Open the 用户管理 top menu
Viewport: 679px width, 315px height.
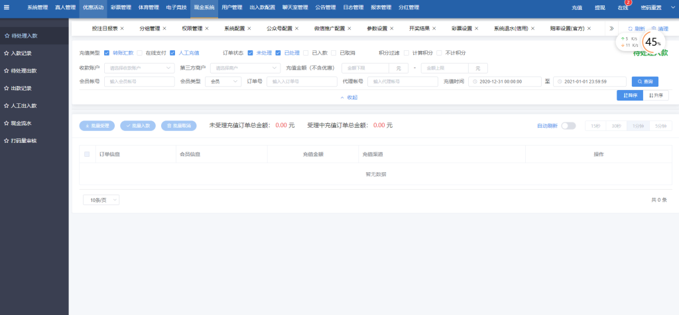pos(231,8)
